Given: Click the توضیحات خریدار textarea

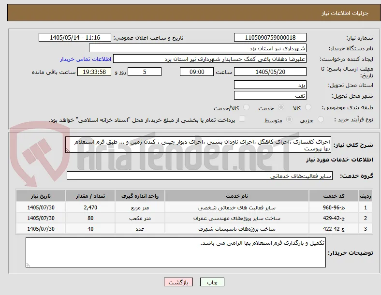Looking at the screenshot, I should coord(176,252).
